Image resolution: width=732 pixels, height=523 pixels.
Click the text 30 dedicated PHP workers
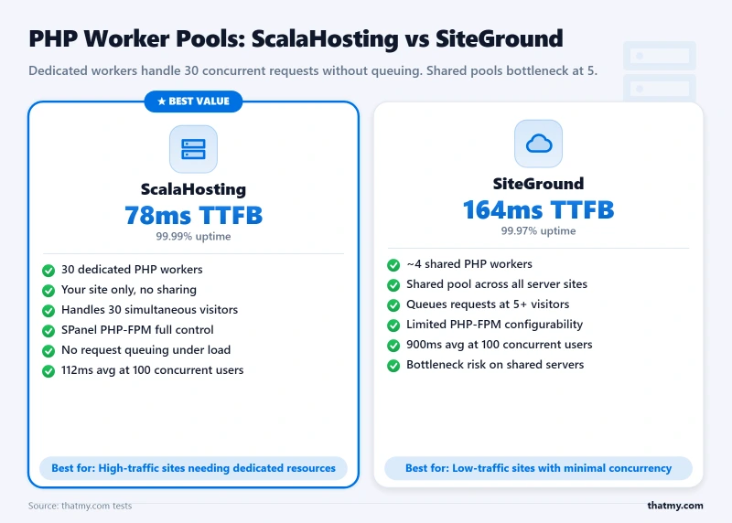point(132,270)
